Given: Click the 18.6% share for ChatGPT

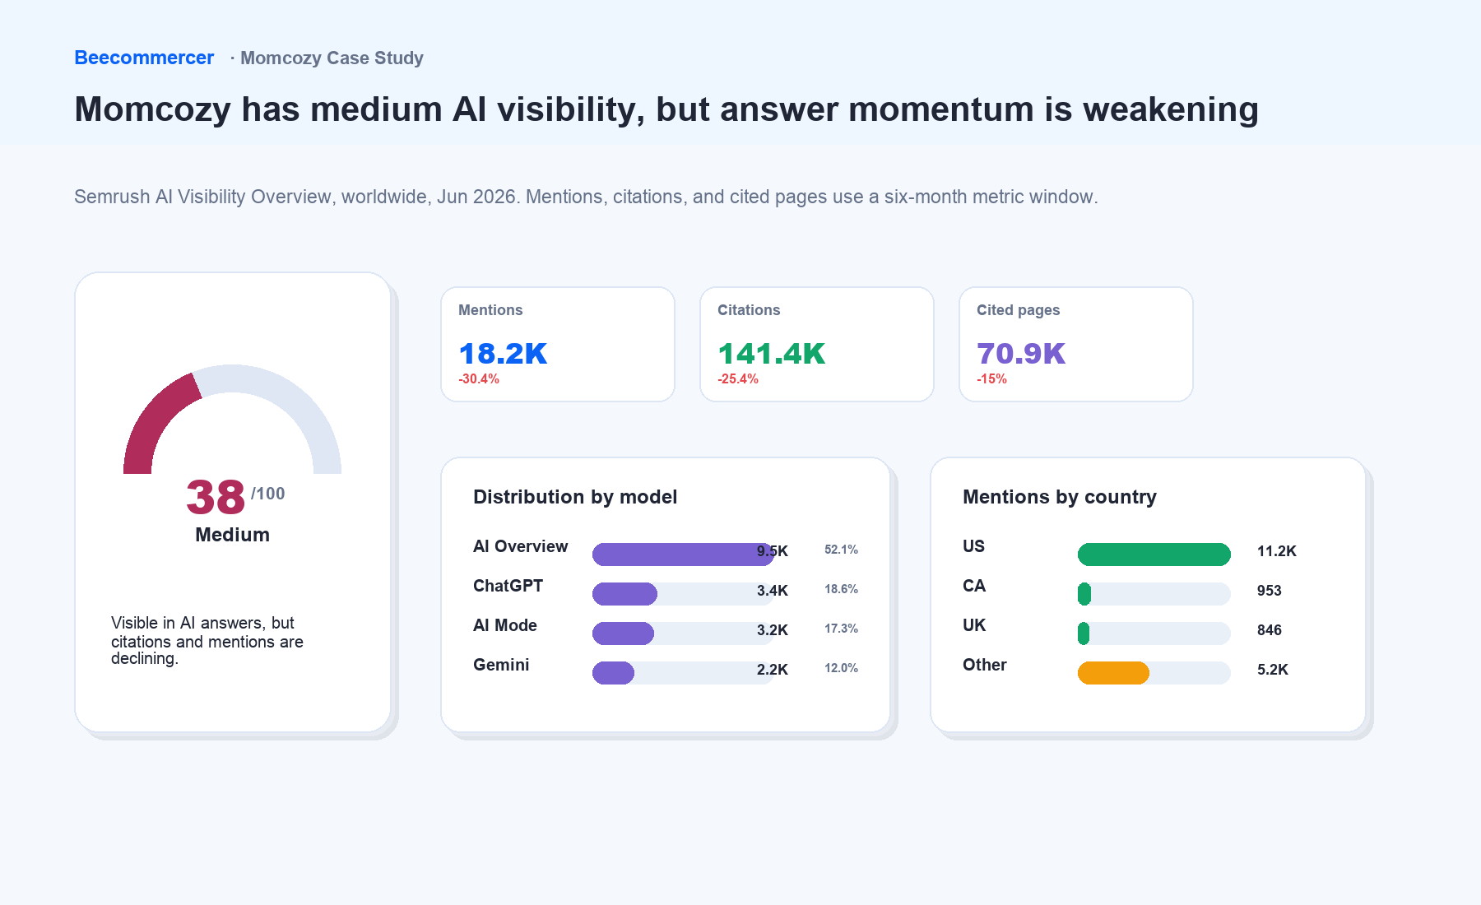Looking at the screenshot, I should tap(841, 589).
